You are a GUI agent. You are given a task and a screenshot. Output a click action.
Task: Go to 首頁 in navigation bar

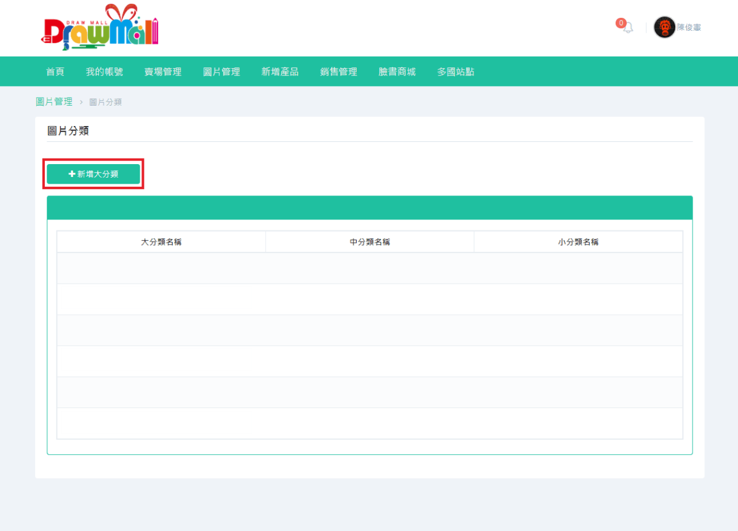(55, 72)
